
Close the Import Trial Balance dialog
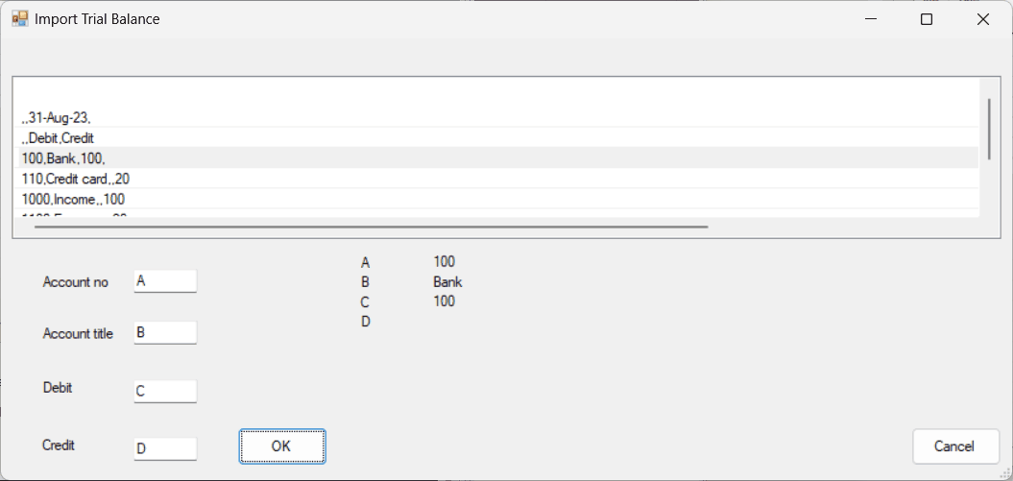(983, 19)
